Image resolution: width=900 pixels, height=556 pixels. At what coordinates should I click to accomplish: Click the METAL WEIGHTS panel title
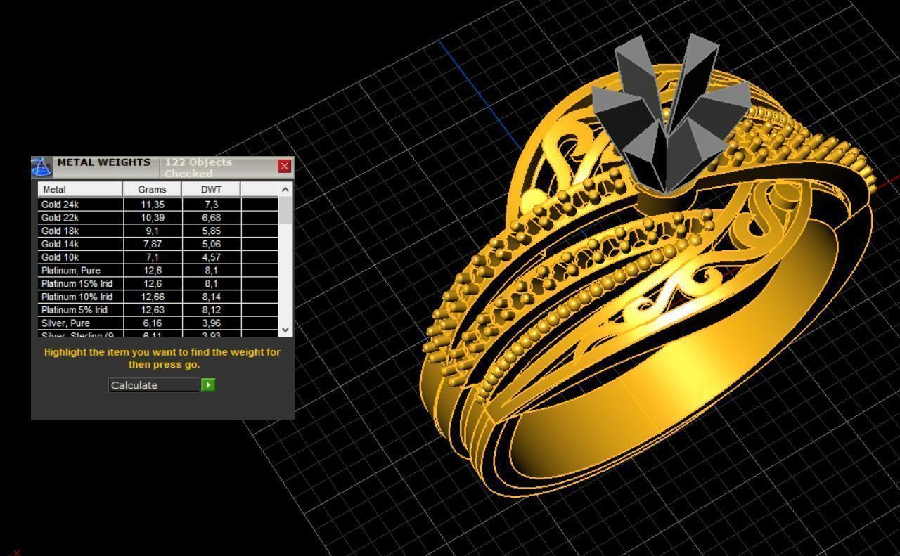tap(104, 162)
